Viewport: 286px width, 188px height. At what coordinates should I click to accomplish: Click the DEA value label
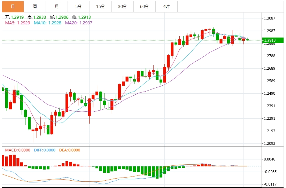[x=69, y=150]
